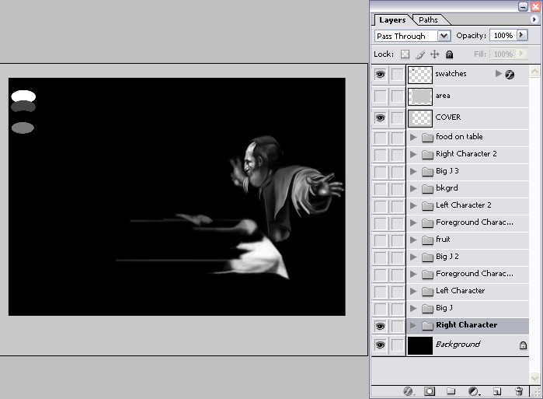
Task: Create a new layer group
Action: [x=451, y=391]
